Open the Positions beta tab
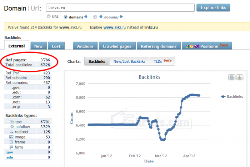Viewport: 250px width, 167px height. point(207,46)
